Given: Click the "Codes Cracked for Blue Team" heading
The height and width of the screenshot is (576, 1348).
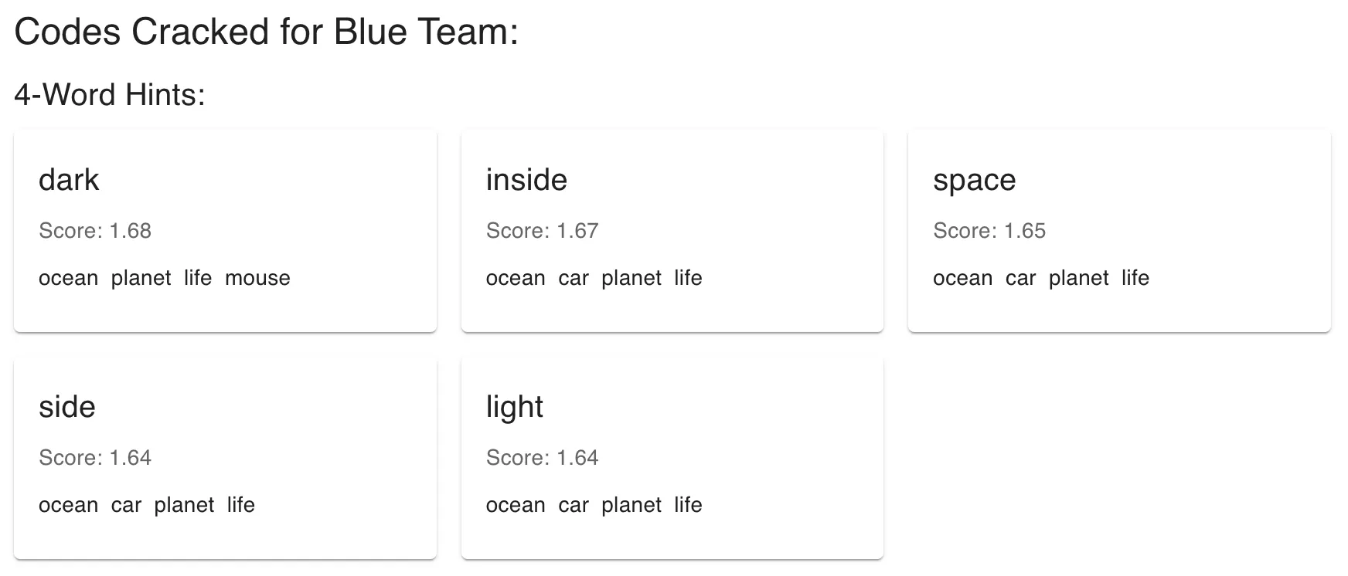Looking at the screenshot, I should (266, 32).
